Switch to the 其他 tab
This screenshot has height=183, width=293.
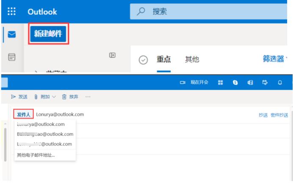pyautogui.click(x=192, y=59)
